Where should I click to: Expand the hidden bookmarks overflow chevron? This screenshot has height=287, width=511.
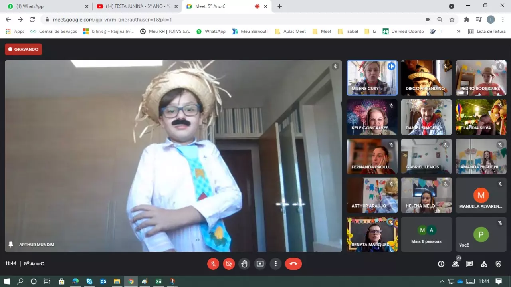coord(458,31)
